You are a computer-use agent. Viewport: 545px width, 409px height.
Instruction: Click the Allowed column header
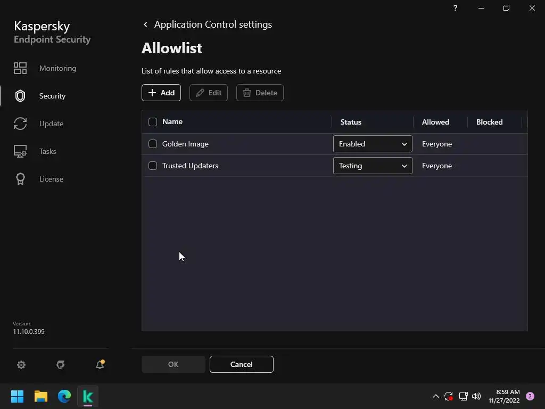[x=435, y=122]
